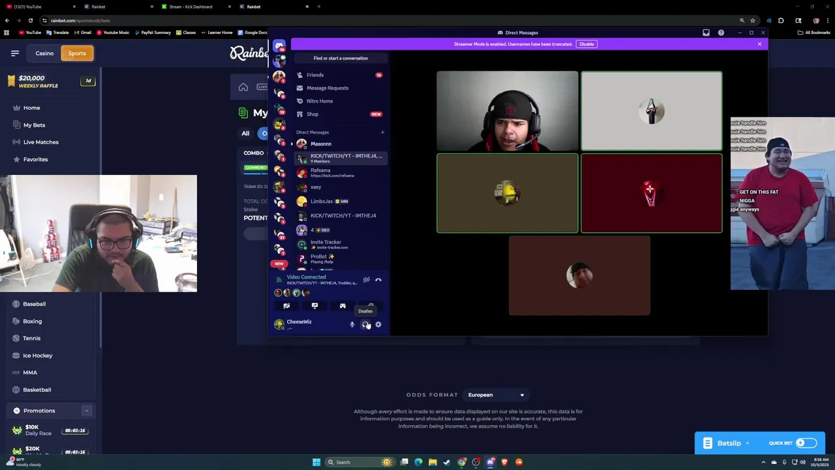Share your screen in Discord
The image size is (835, 470).
coord(314,305)
